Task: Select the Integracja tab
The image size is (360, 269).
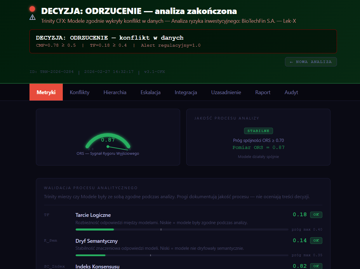Action: [x=186, y=92]
